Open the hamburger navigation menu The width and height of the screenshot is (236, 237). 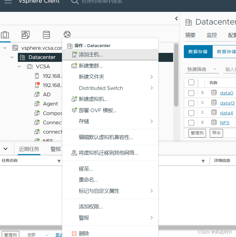tap(8, 1)
